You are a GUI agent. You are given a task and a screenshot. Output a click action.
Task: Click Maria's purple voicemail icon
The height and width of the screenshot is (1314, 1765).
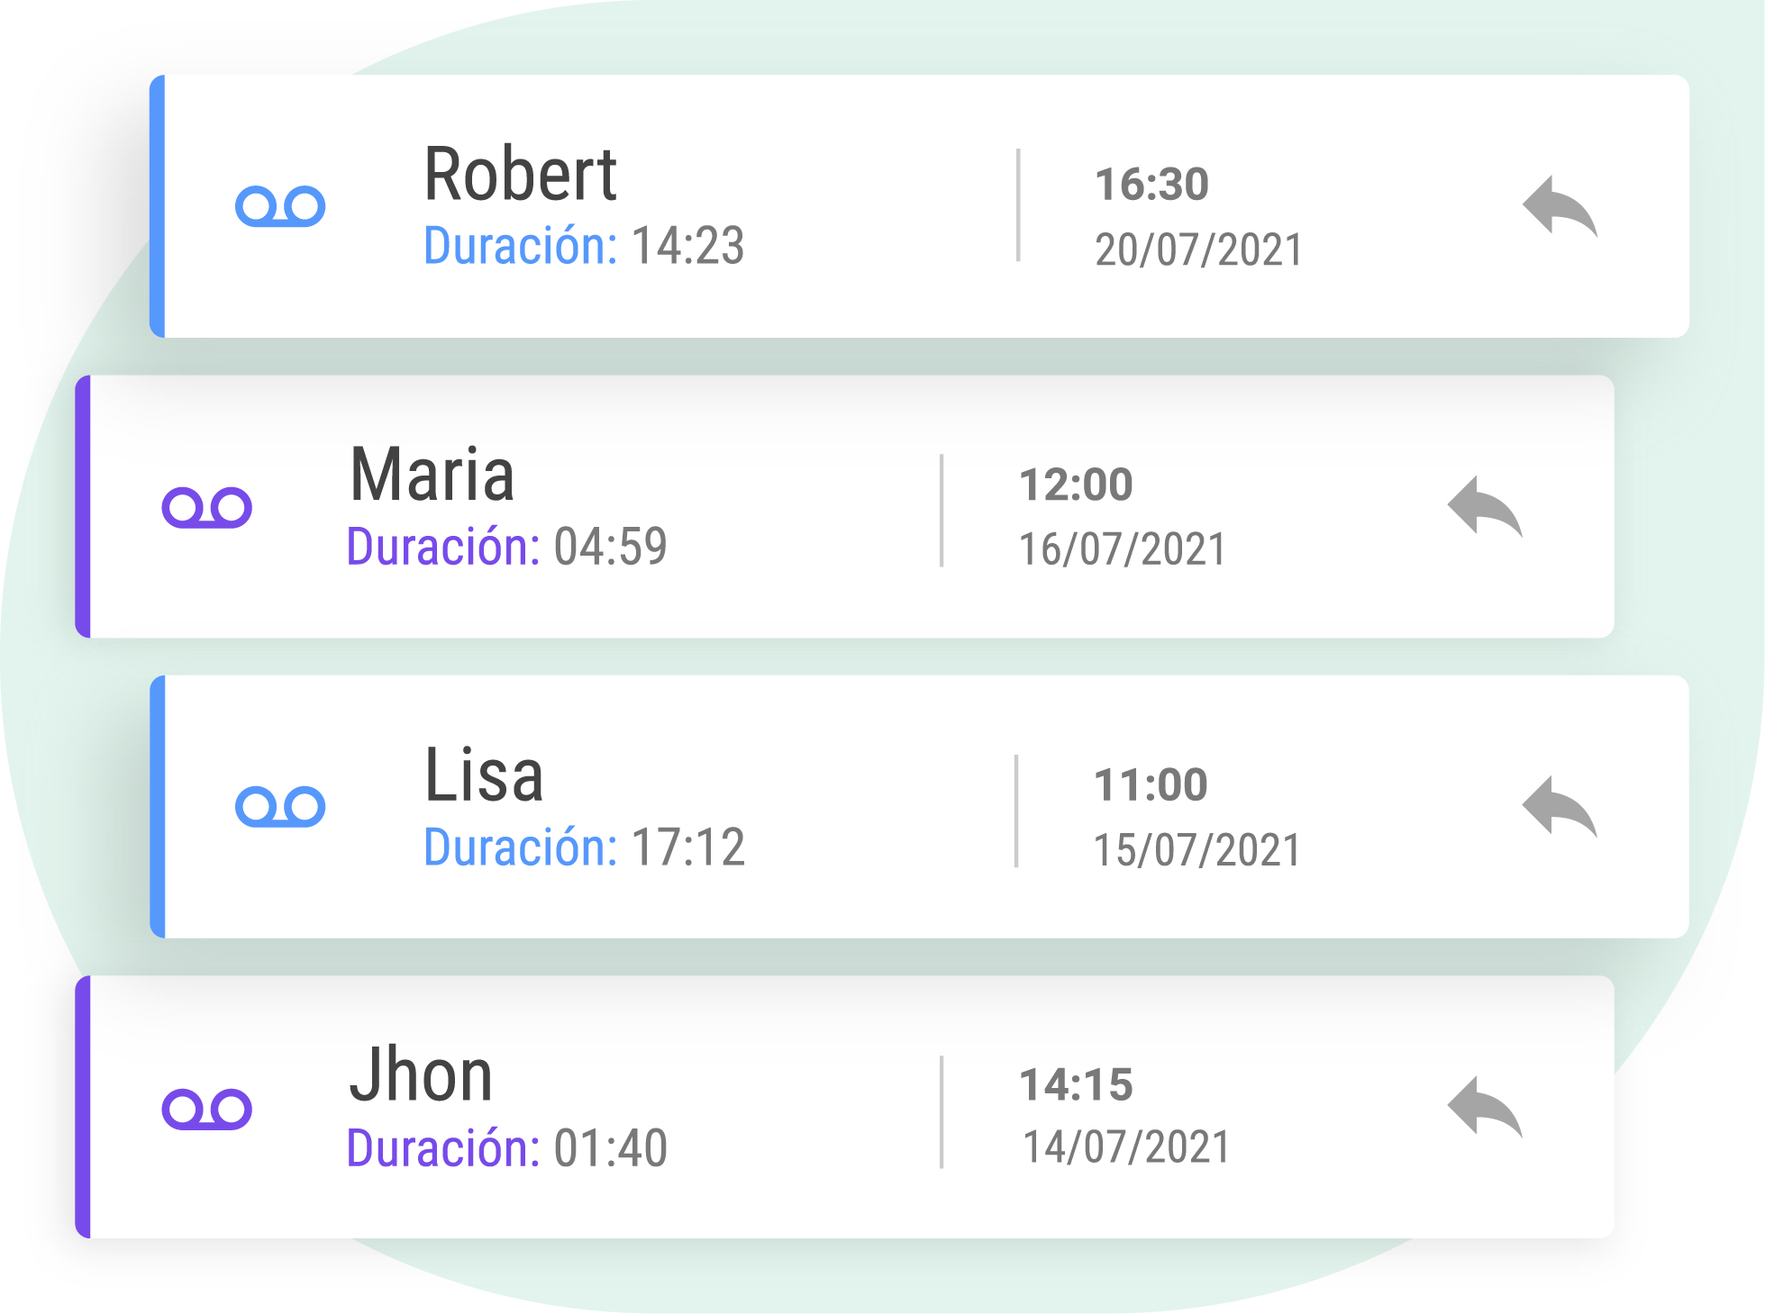click(206, 507)
